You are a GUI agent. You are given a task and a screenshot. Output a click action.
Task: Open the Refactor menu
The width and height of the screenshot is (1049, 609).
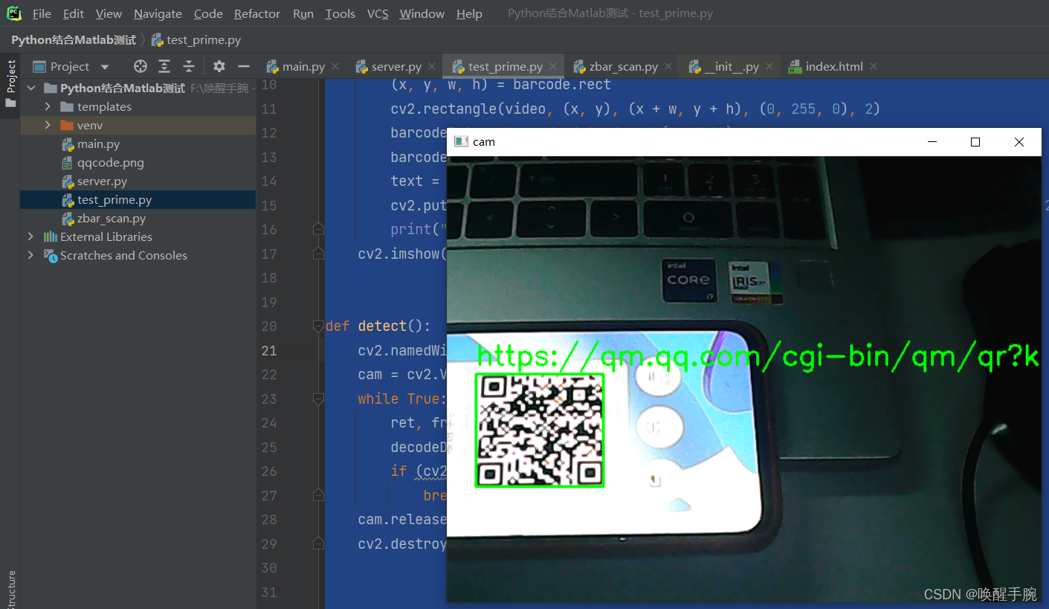(257, 14)
